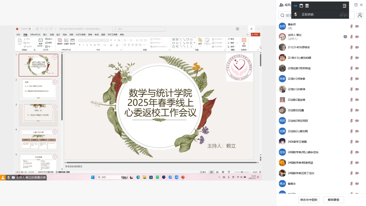The height and width of the screenshot is (206, 366).
Task: Pop out the members panel
Action: tap(356, 5)
